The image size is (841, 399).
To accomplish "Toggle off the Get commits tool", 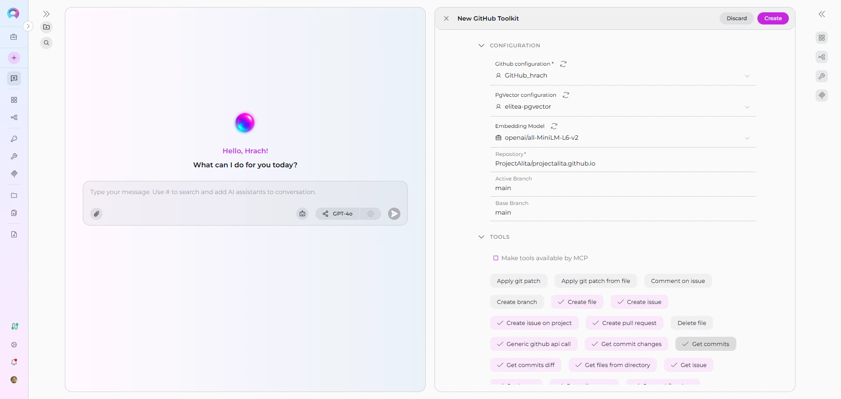I will point(706,344).
